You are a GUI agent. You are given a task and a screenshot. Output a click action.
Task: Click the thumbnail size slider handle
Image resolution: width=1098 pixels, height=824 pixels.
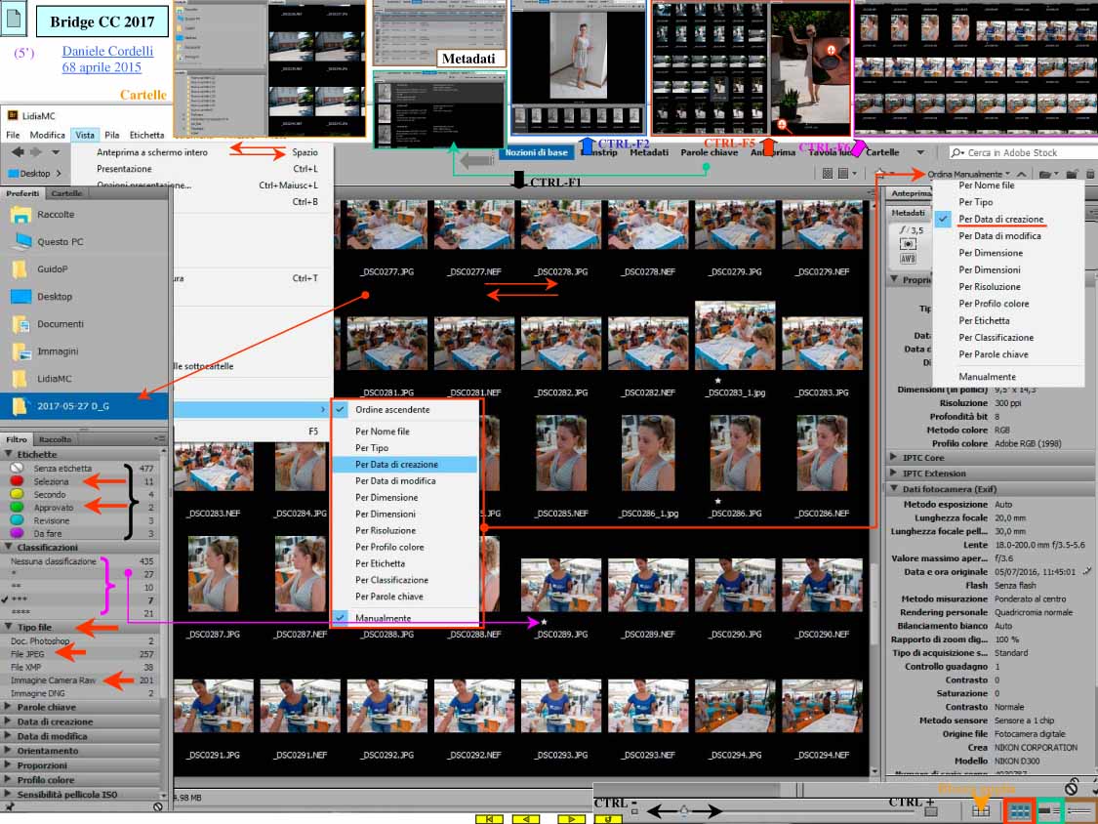(x=684, y=810)
